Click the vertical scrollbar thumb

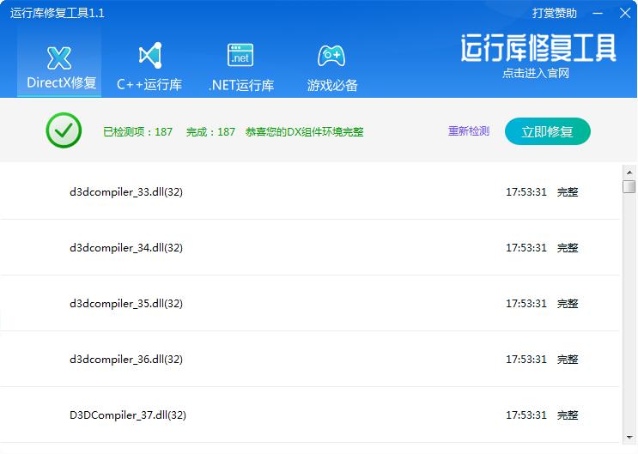pyautogui.click(x=629, y=187)
